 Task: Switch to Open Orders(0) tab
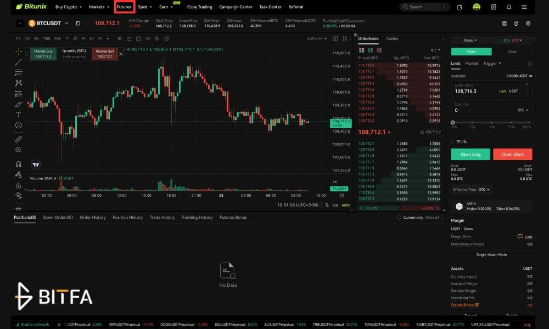(58, 218)
